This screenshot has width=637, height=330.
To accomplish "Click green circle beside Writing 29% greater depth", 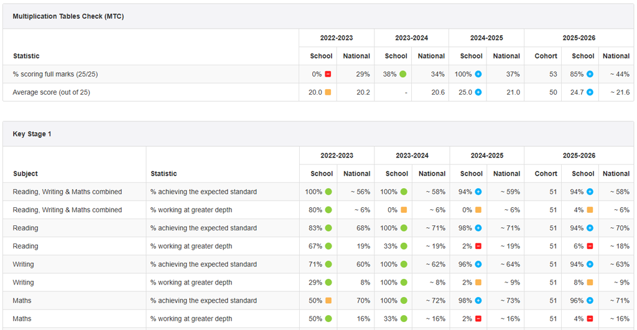I will coord(328,282).
